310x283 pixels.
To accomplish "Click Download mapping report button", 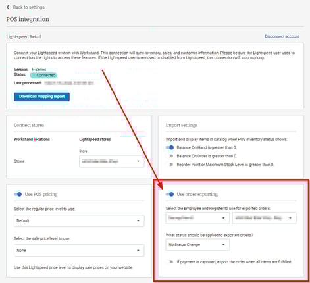I will (x=41, y=97).
